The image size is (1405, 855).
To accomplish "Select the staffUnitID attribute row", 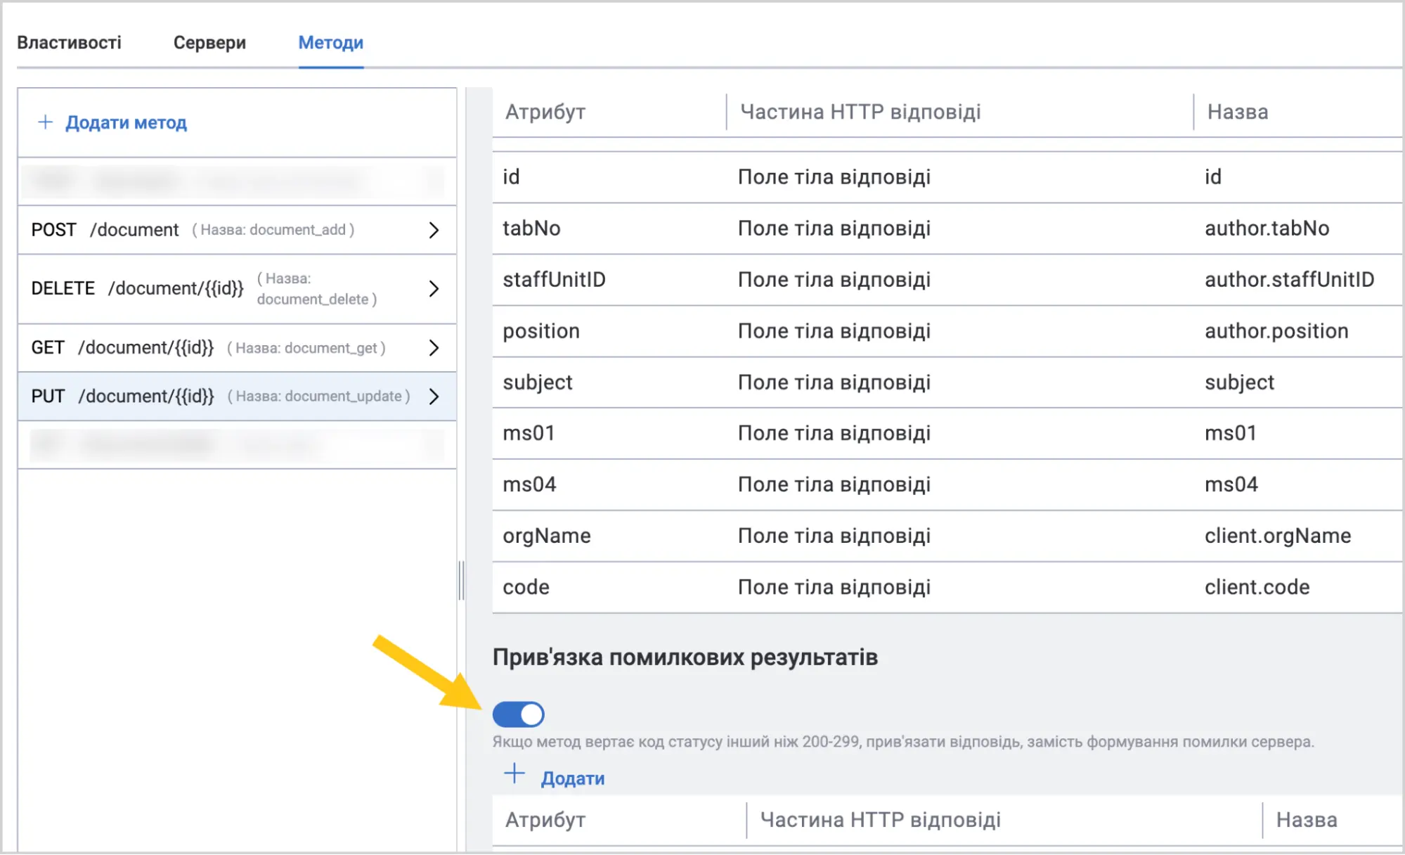I will [x=947, y=280].
